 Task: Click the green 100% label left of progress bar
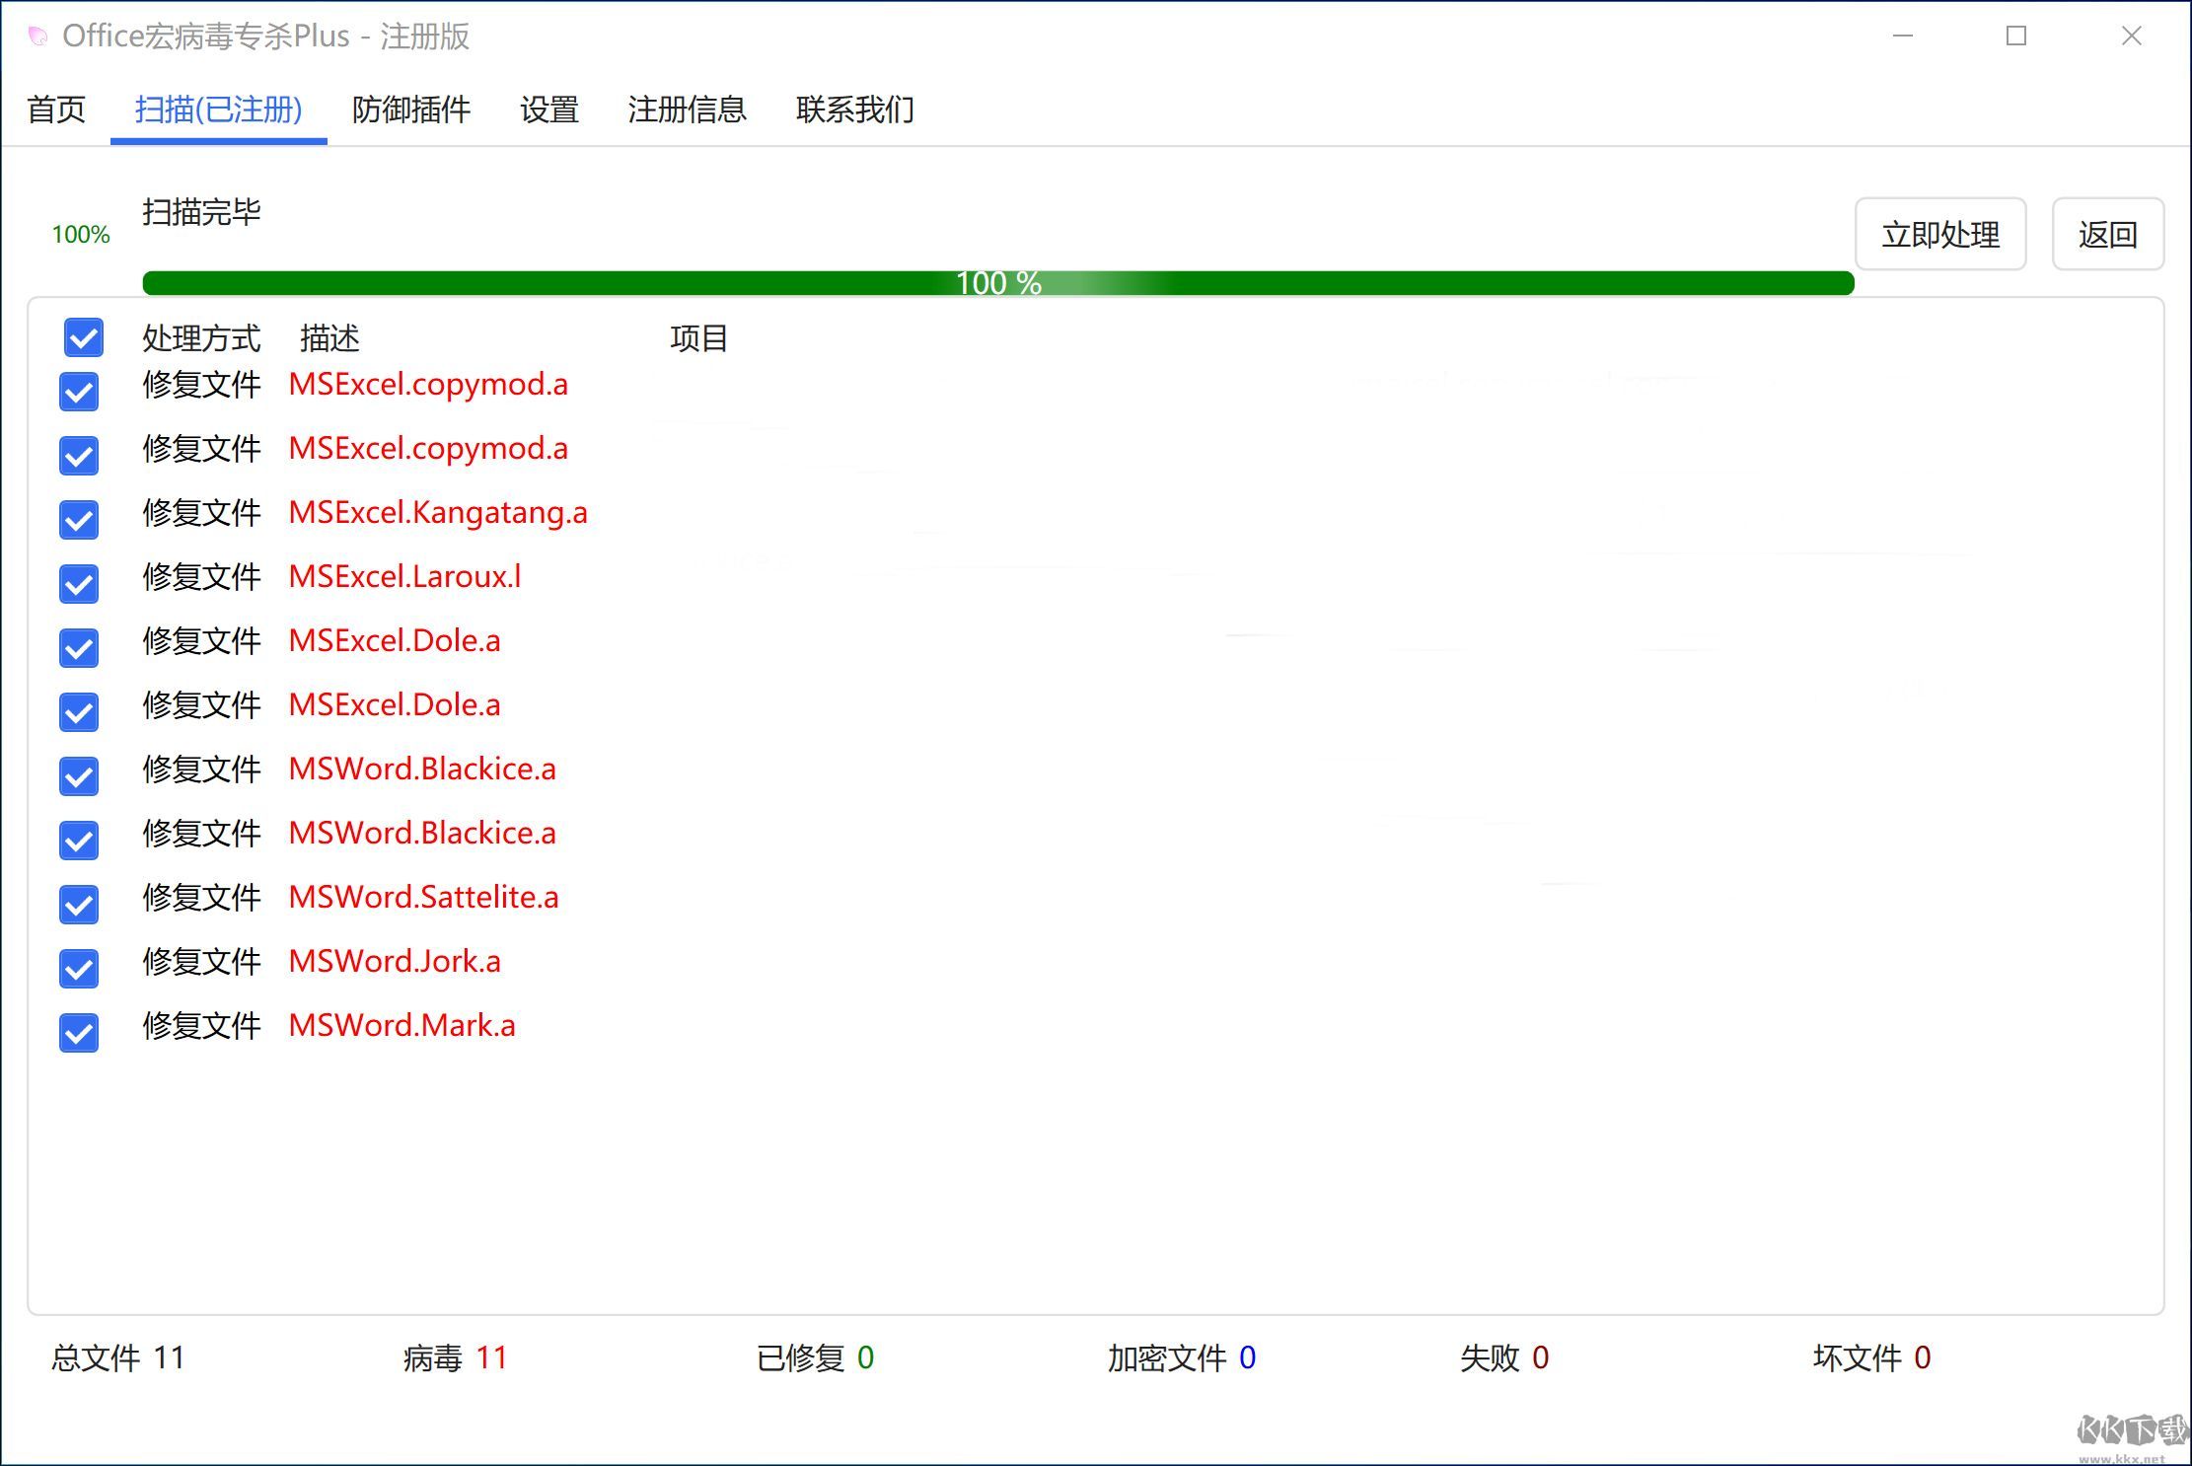[x=81, y=235]
